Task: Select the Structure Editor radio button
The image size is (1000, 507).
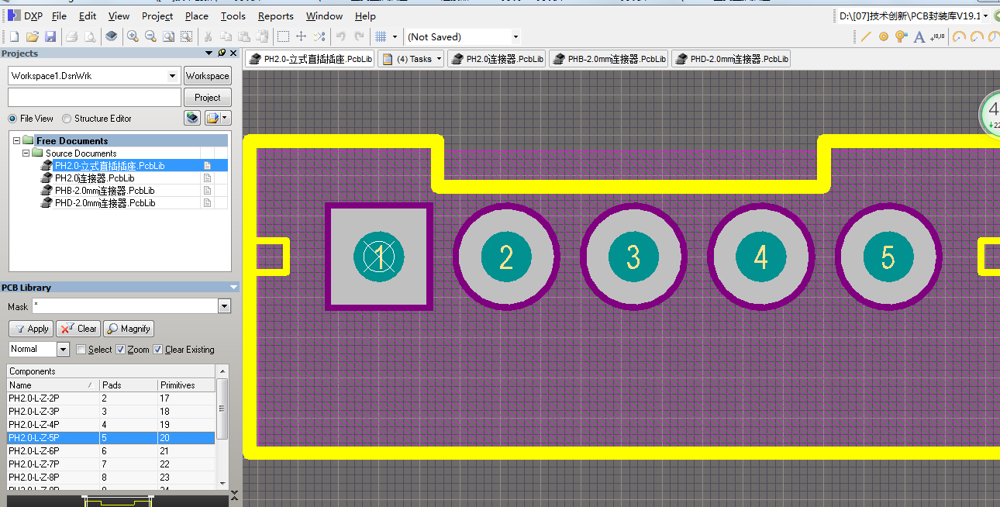Action: click(x=67, y=119)
